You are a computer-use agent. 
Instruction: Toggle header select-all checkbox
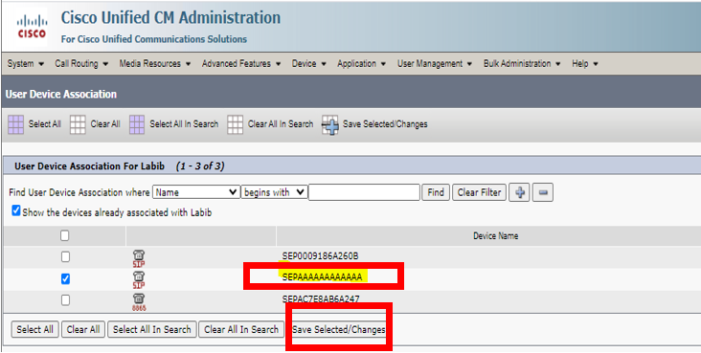65,235
